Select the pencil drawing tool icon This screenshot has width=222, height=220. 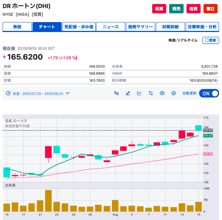pos(128,93)
